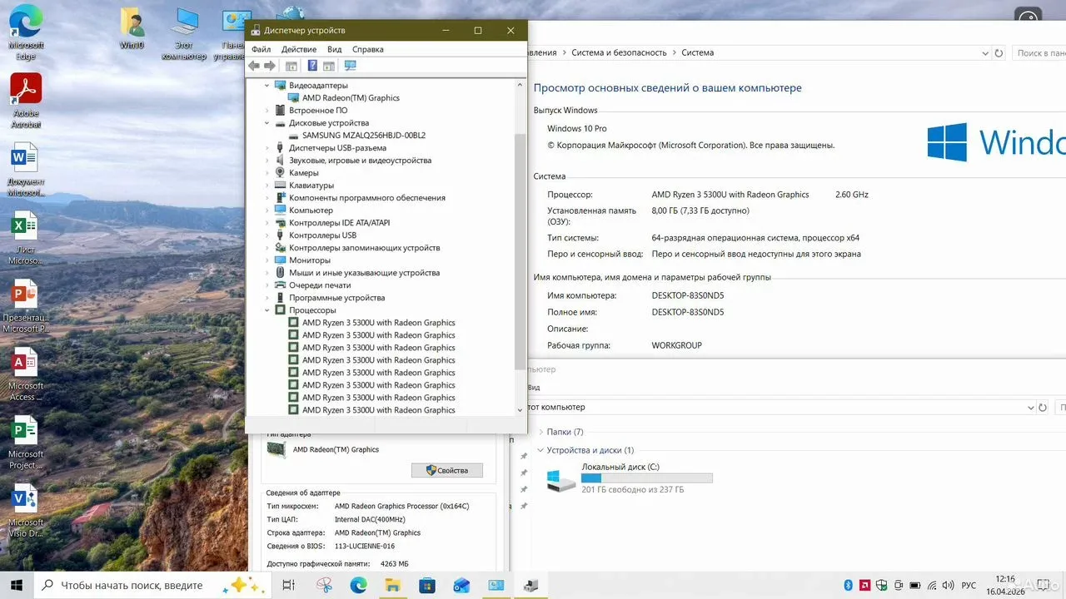Expand the Клавиатуры category arrow

pos(267,186)
